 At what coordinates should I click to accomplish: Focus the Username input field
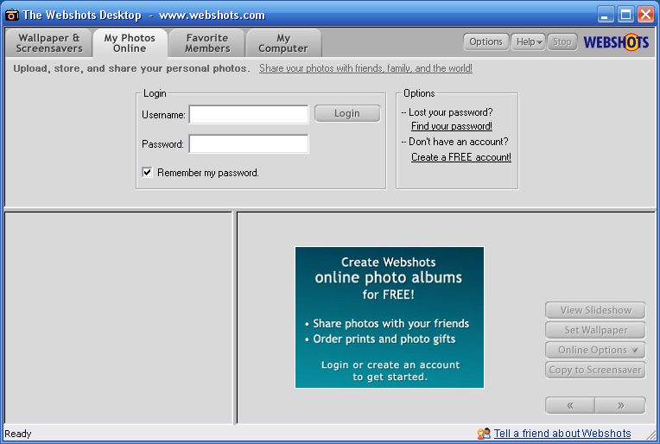(249, 115)
